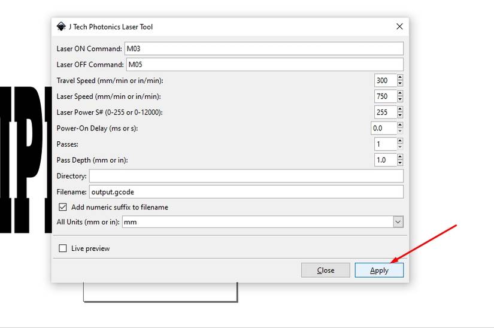Click the All Units (mm or in) label
494x328 pixels.
click(x=88, y=222)
